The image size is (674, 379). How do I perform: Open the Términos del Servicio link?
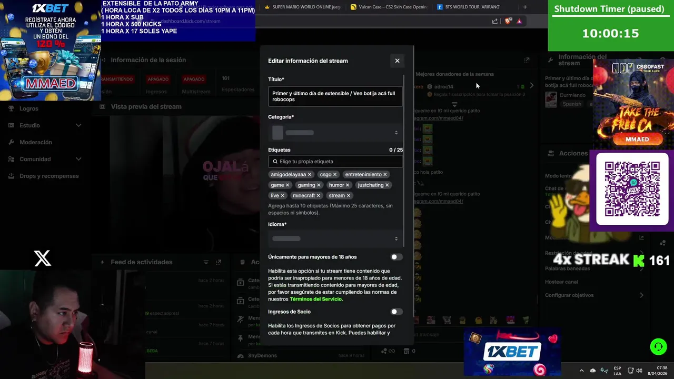pyautogui.click(x=315, y=299)
